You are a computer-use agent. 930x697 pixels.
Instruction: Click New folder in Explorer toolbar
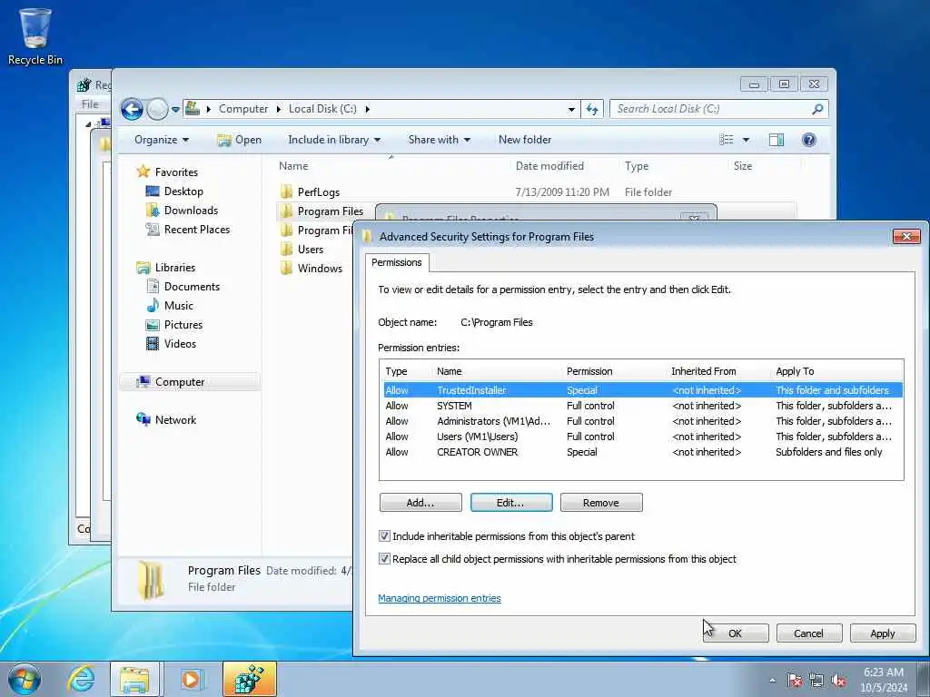pyautogui.click(x=525, y=140)
